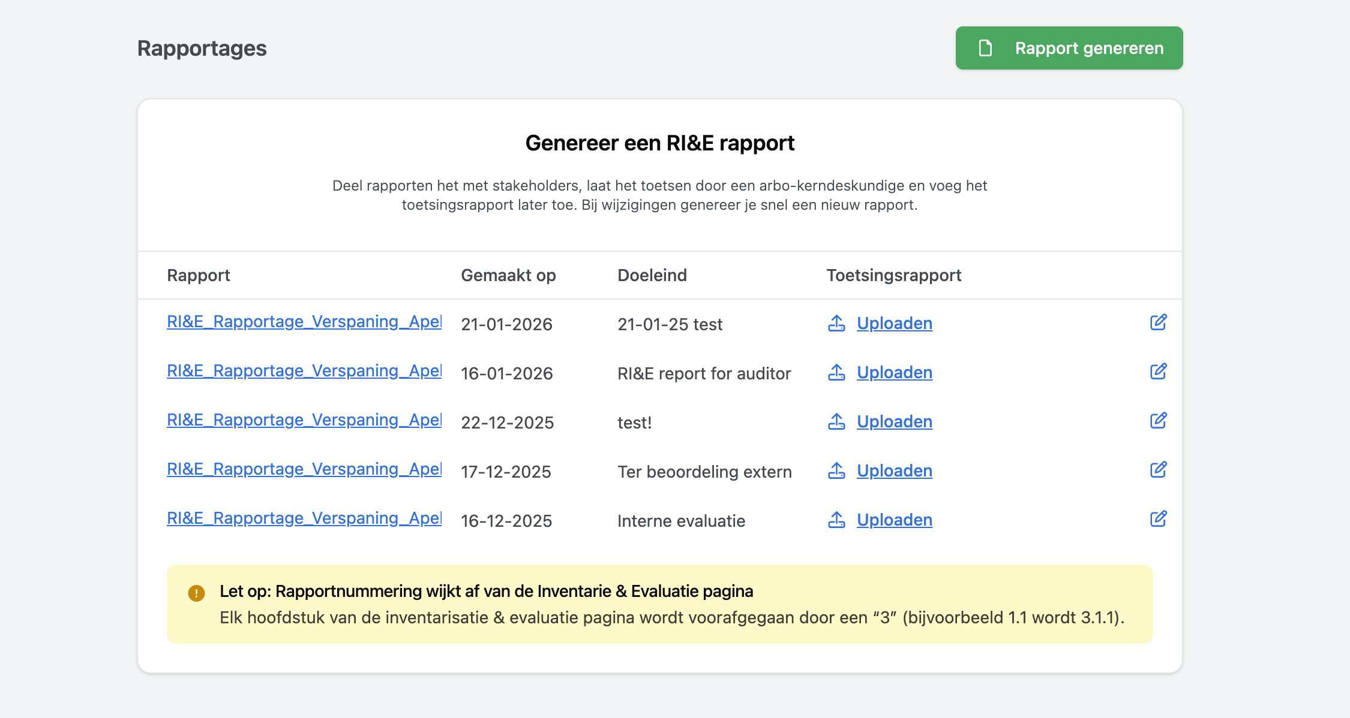Screen dimensions: 1350x718
Task: Click Uploaden link for 'Interne evaluatie' row
Action: click(x=894, y=520)
